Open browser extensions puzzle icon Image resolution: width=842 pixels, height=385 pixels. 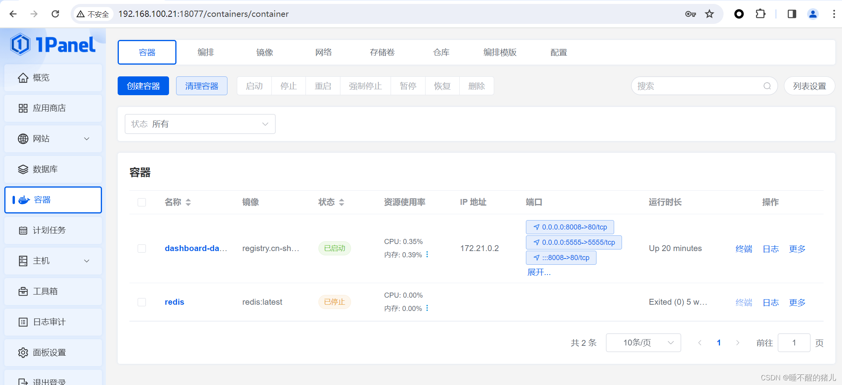pos(760,14)
